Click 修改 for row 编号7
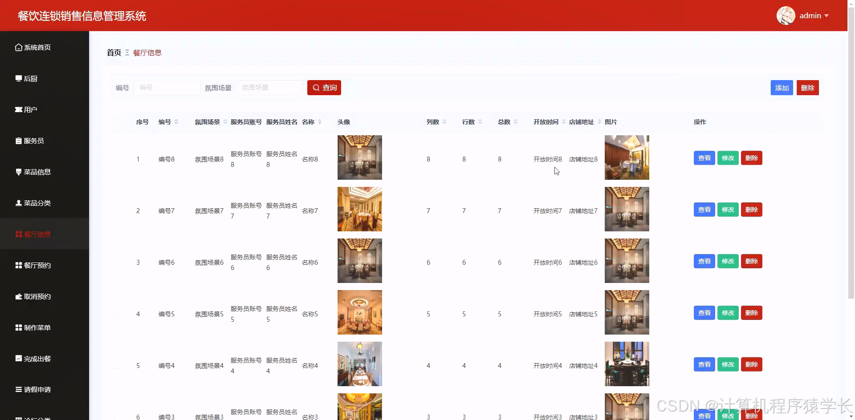 [x=728, y=210]
